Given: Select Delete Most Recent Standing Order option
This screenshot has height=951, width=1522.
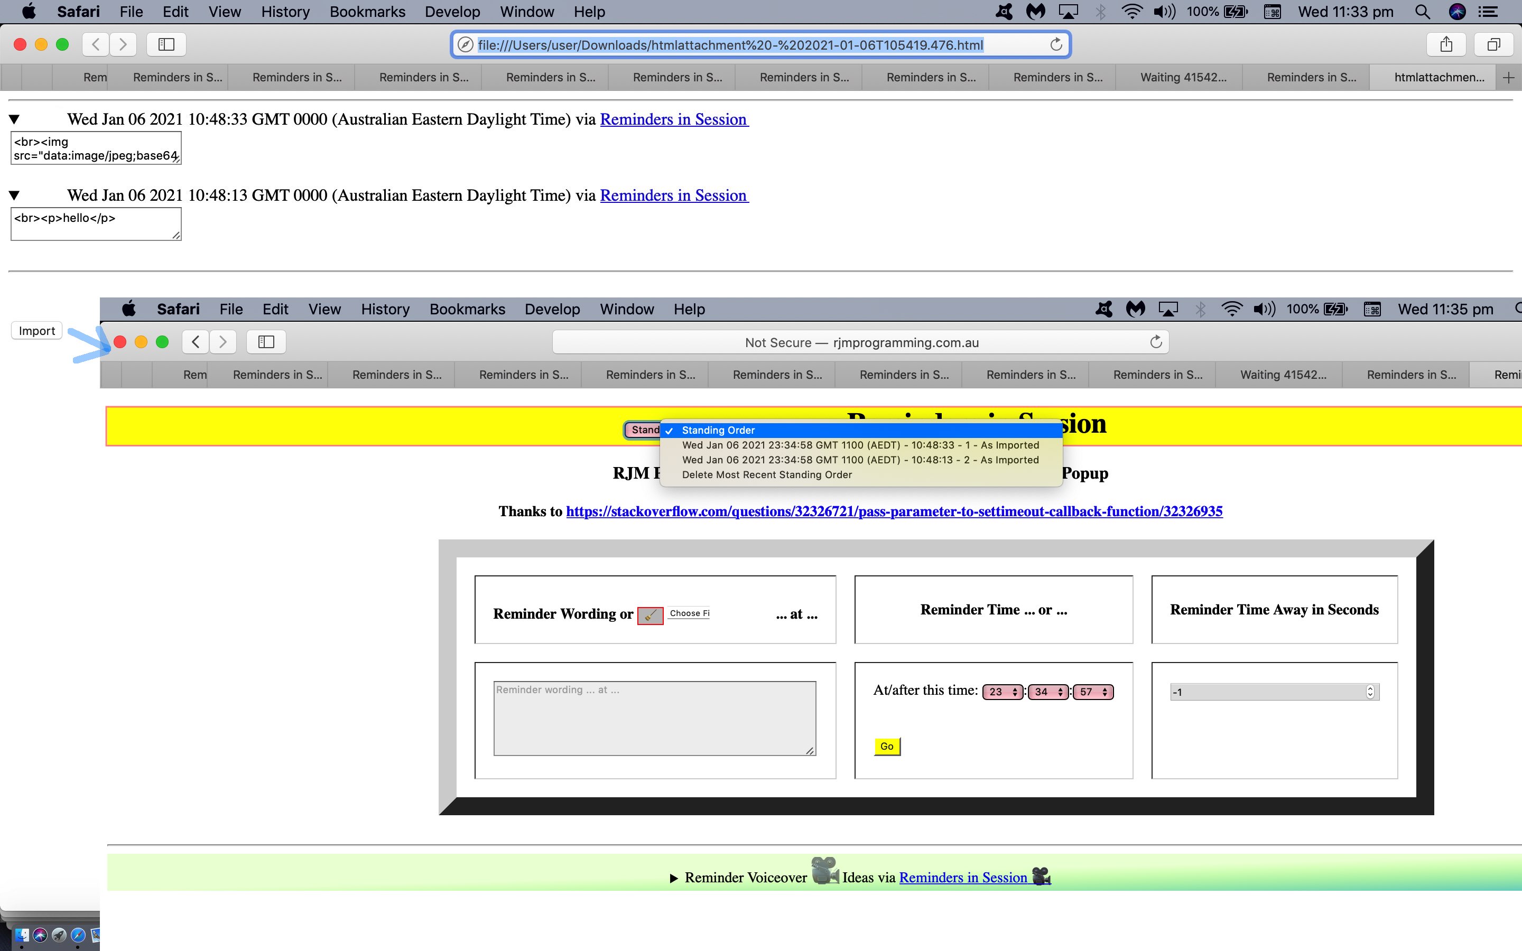Looking at the screenshot, I should (x=861, y=475).
